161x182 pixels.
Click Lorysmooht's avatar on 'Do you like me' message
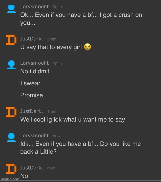11,137
